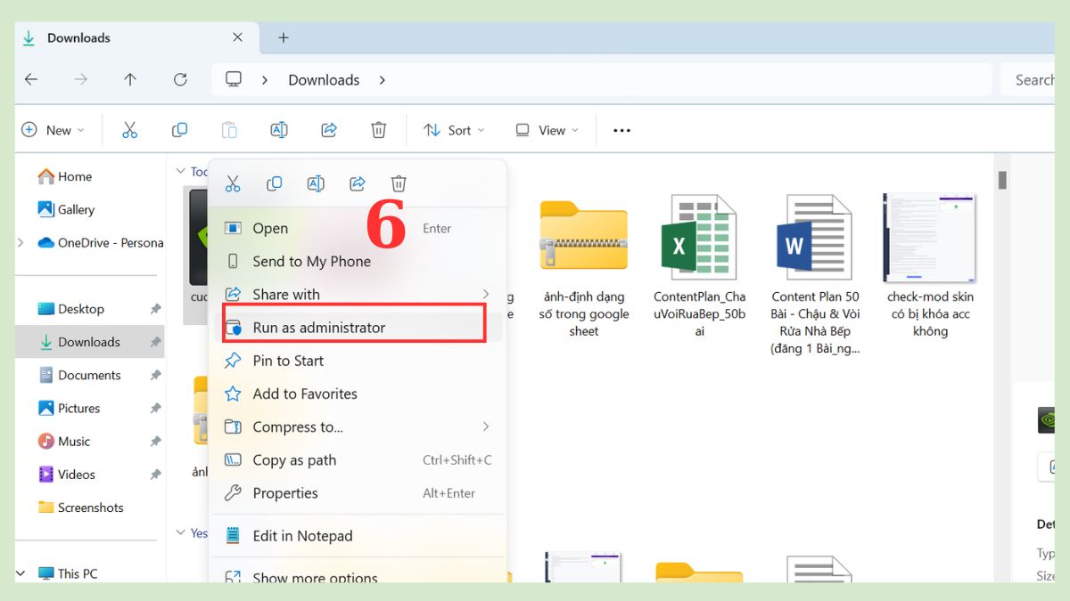This screenshot has width=1070, height=601.
Task: Click the Cut icon in the toolbar
Action: 130,130
